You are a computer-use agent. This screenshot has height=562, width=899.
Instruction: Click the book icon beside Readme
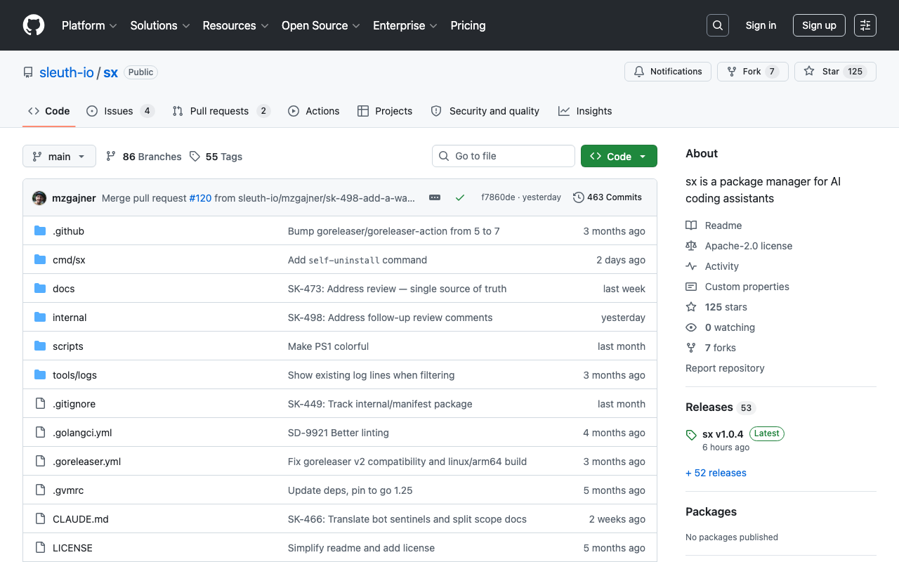coord(691,226)
